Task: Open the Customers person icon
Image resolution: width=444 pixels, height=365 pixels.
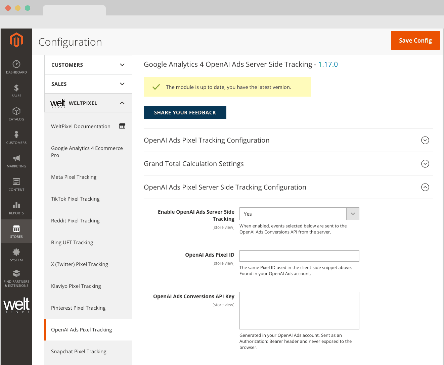Action: 16,135
